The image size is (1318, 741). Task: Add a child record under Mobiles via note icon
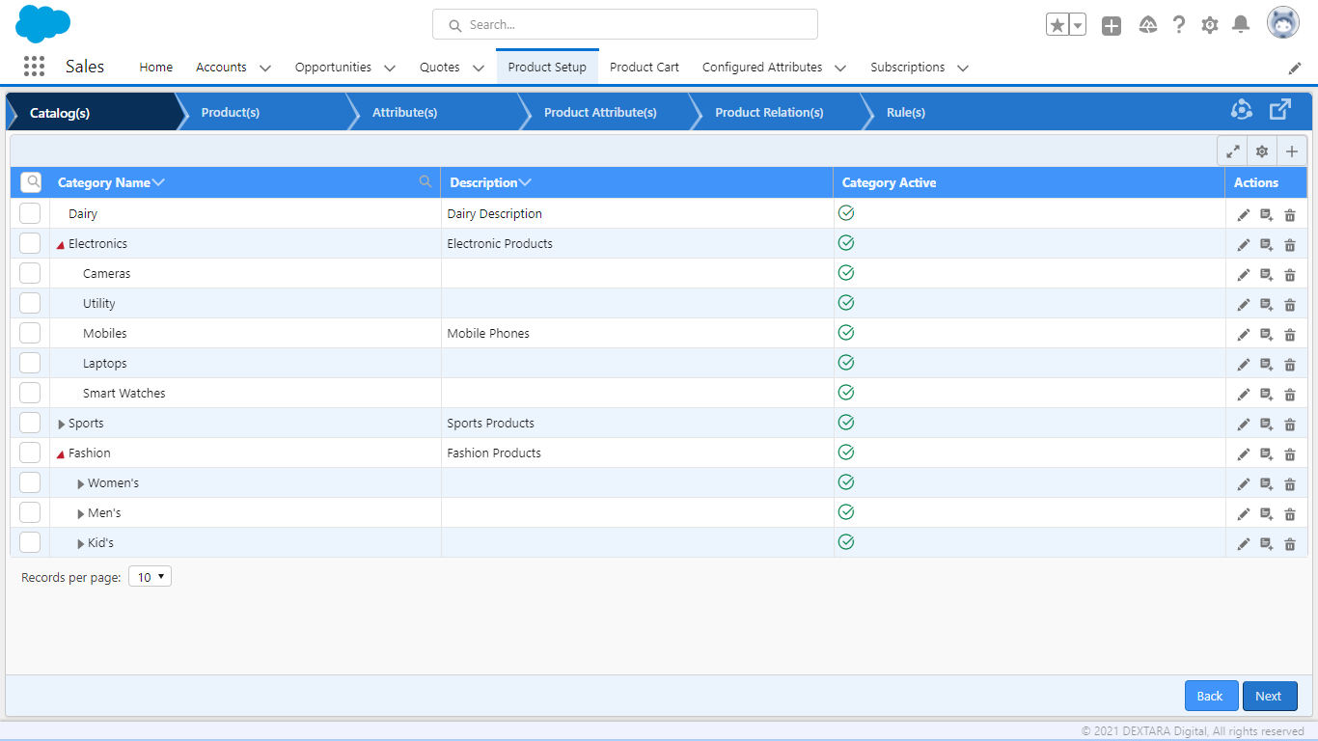(x=1267, y=334)
